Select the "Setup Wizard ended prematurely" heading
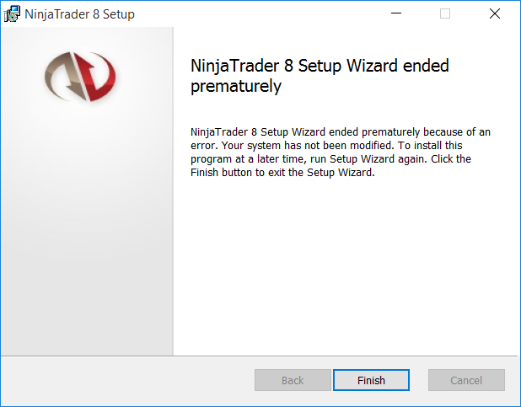 pos(320,75)
